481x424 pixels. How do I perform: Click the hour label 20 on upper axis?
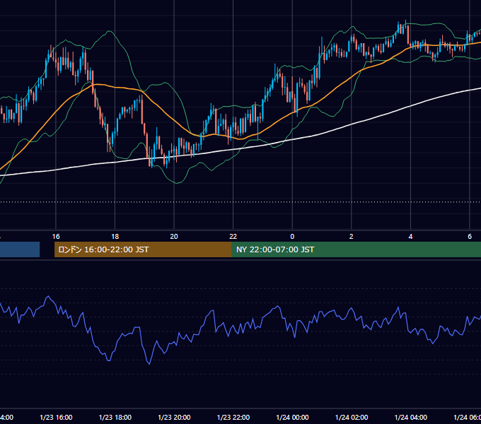[174, 237]
